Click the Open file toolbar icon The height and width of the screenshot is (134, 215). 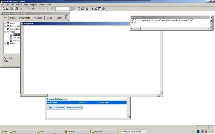(7, 9)
